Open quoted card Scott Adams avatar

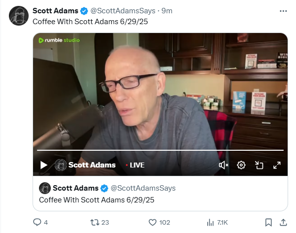point(45,188)
